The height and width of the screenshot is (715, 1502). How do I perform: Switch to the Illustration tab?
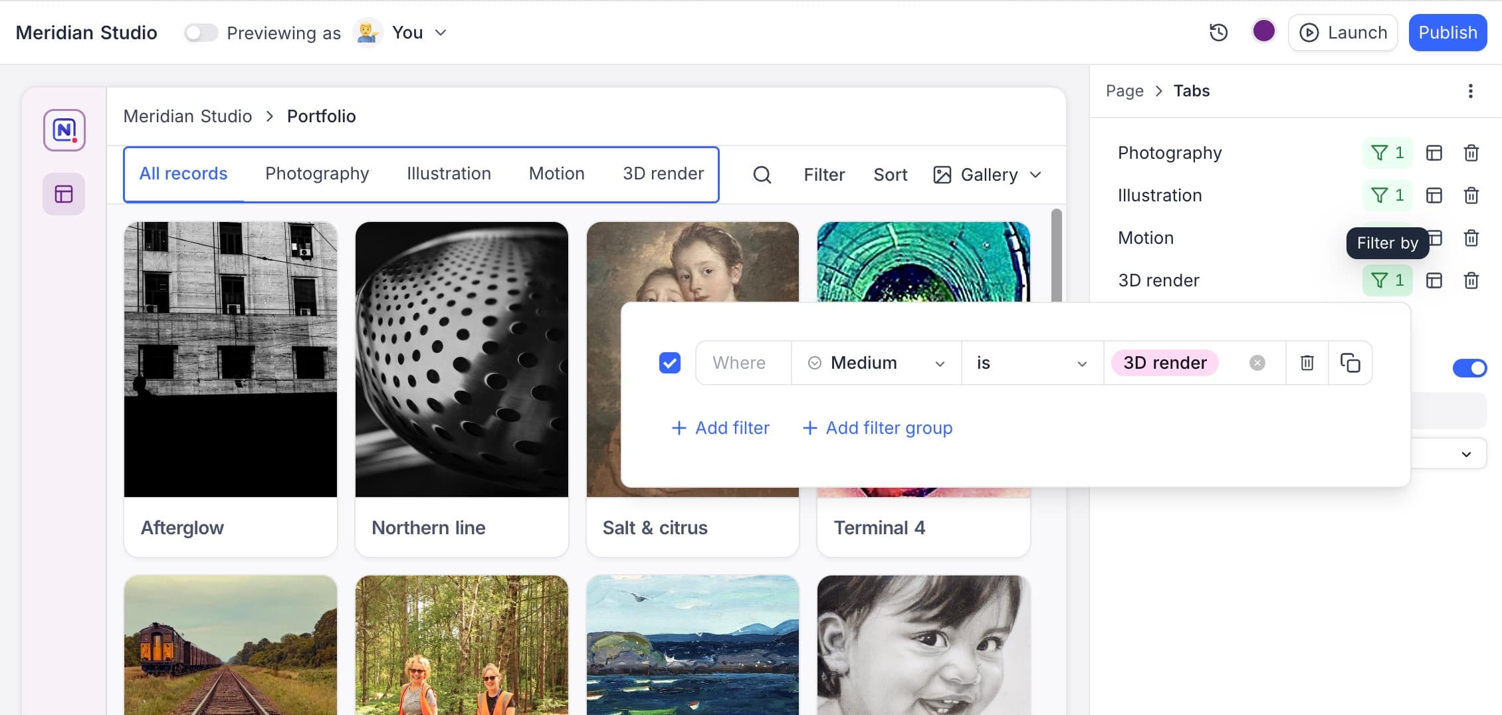coord(449,173)
